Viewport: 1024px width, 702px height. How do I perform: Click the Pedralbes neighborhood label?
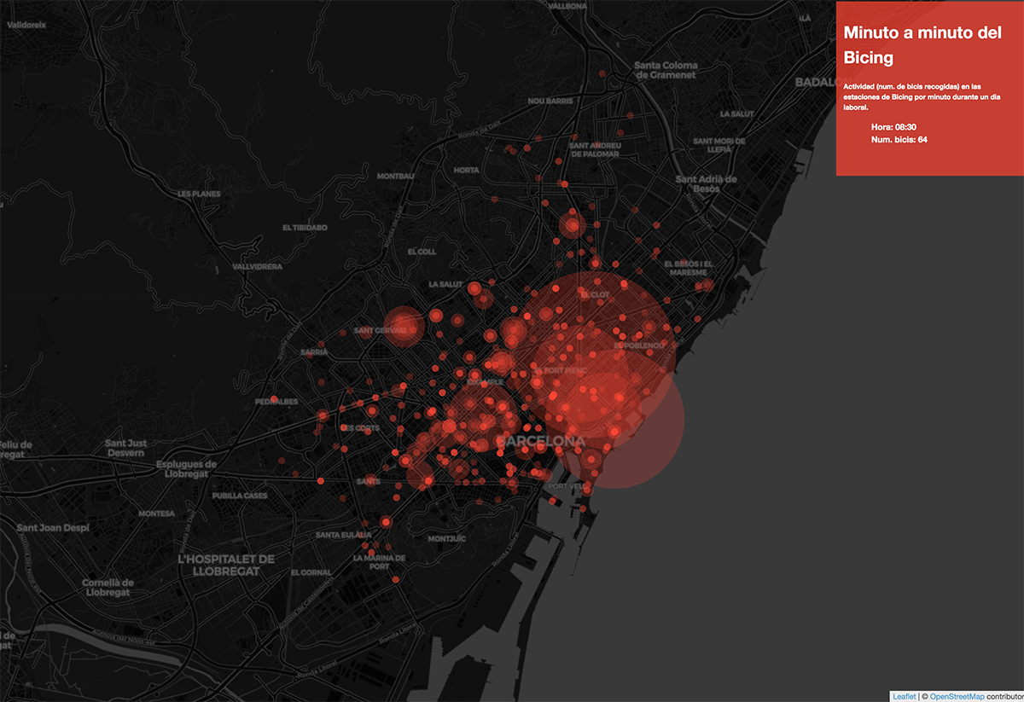click(276, 402)
